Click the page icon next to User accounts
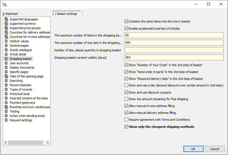Image resolution: width=228 pixels, height=155 pixels. tap(7, 63)
